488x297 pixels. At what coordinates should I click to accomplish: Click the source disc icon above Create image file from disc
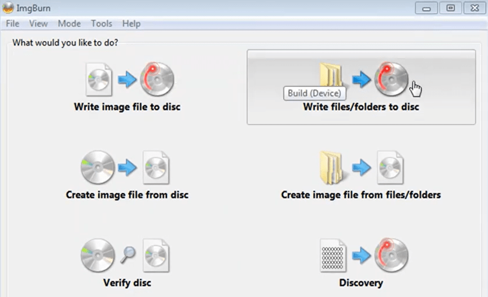click(98, 167)
